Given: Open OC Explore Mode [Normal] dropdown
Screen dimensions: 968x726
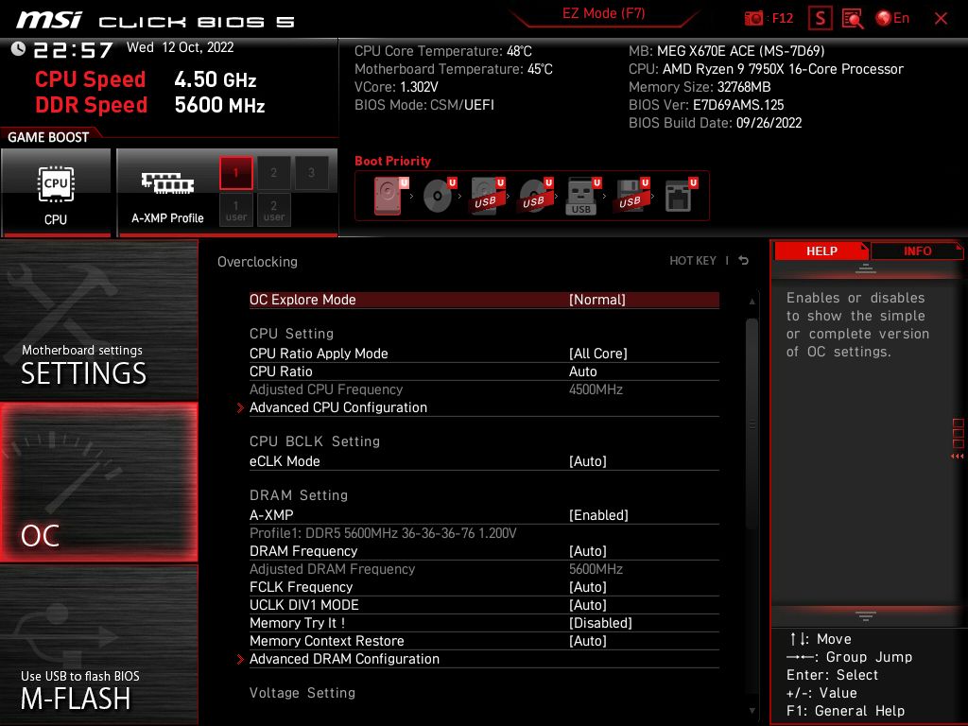Looking at the screenshot, I should [x=484, y=300].
